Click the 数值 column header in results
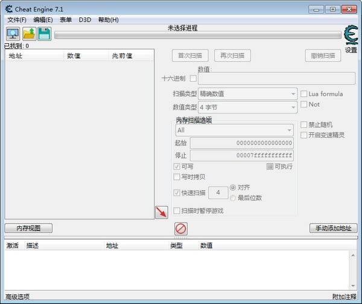This screenshot has height=304, width=362. tap(86, 55)
